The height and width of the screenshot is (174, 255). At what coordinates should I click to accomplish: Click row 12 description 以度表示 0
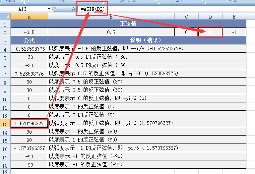(147, 115)
